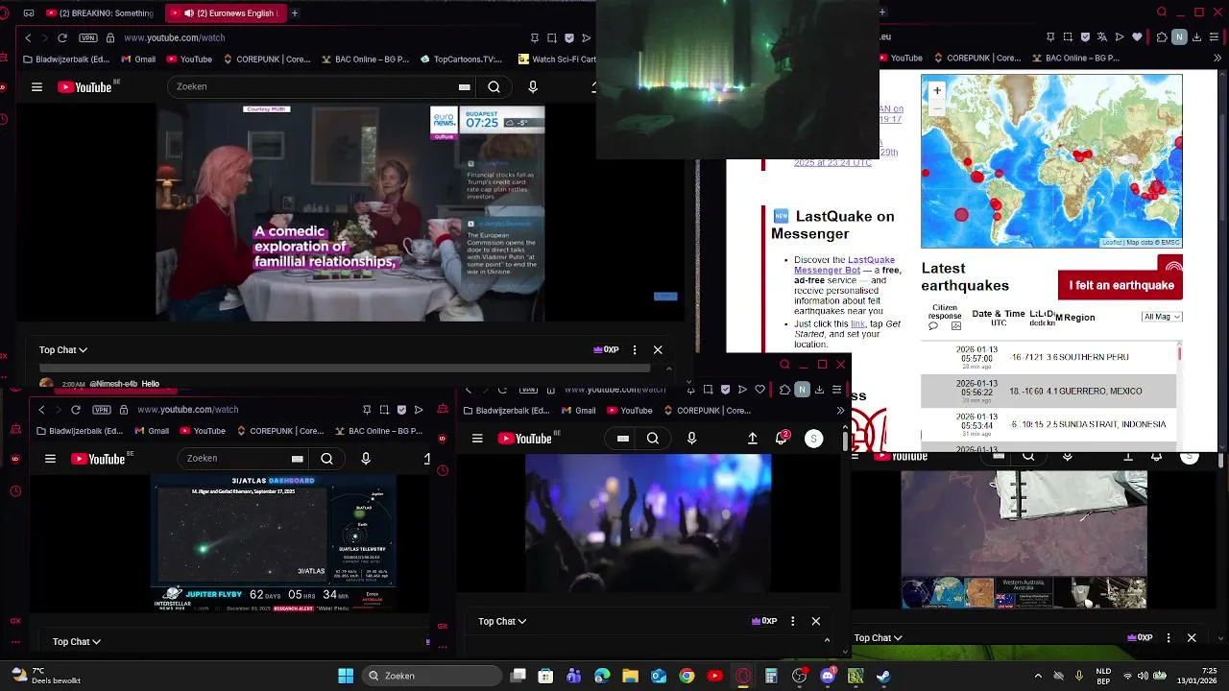Click translate icon in earthquake window toolbar

(x=1102, y=37)
